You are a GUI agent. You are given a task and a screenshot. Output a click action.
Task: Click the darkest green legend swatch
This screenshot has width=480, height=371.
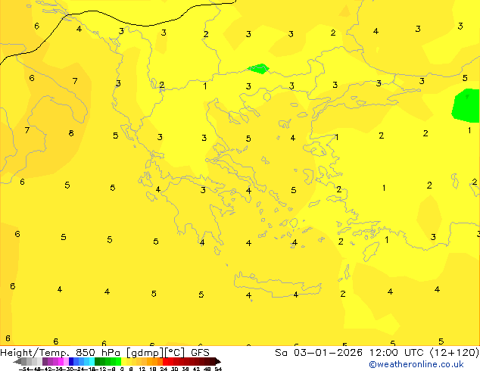pos(98,361)
